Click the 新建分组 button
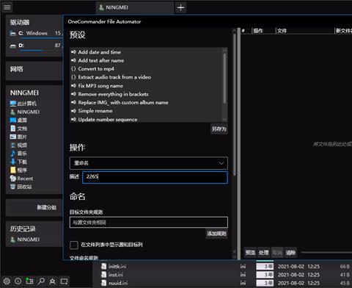The height and width of the screenshot is (288, 352). (x=46, y=207)
